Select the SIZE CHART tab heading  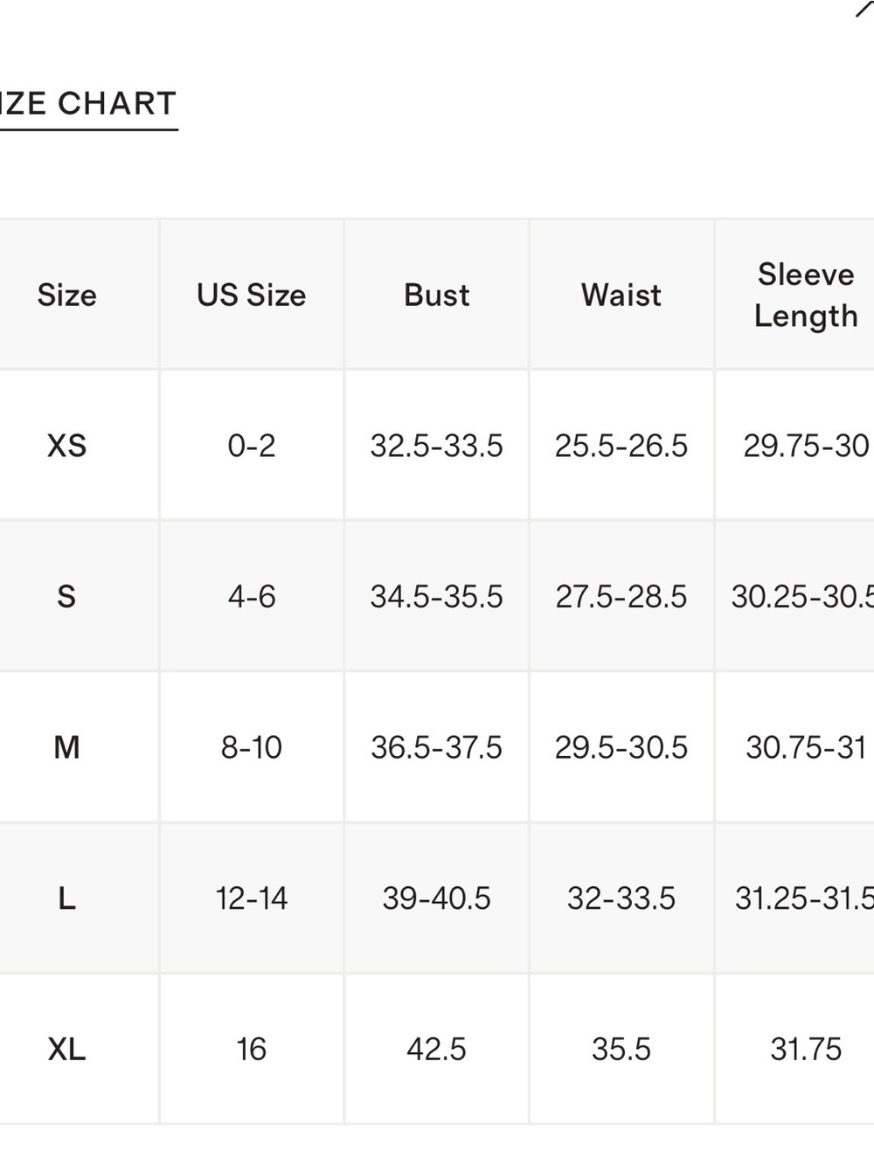tap(88, 104)
